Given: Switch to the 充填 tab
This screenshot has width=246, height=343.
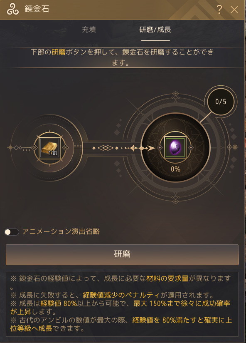Looking at the screenshot, I should point(89,30).
